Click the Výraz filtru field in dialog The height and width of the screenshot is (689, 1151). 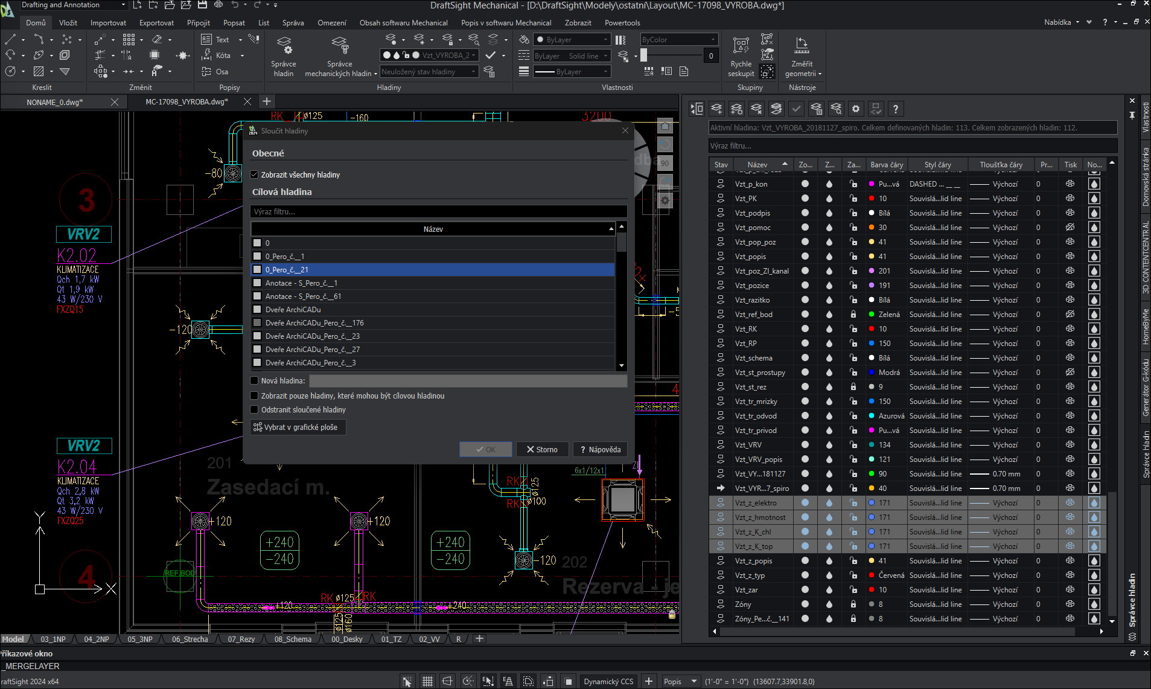[x=438, y=212]
